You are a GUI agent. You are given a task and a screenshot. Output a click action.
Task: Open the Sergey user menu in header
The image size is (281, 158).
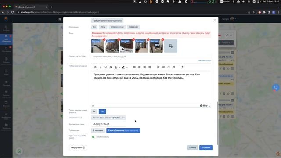tap(229, 19)
